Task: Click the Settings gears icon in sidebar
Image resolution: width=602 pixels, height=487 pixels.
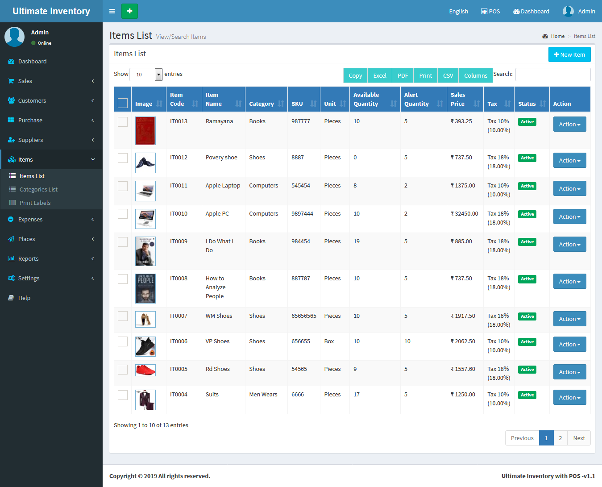Action: (x=11, y=279)
